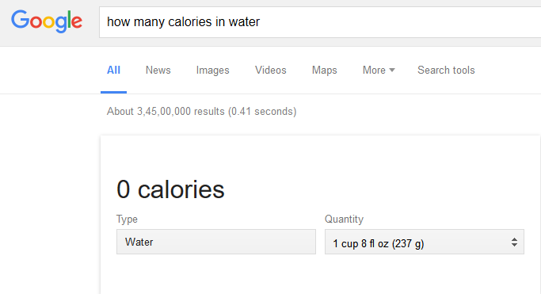Switch to the News tab

pos(158,70)
